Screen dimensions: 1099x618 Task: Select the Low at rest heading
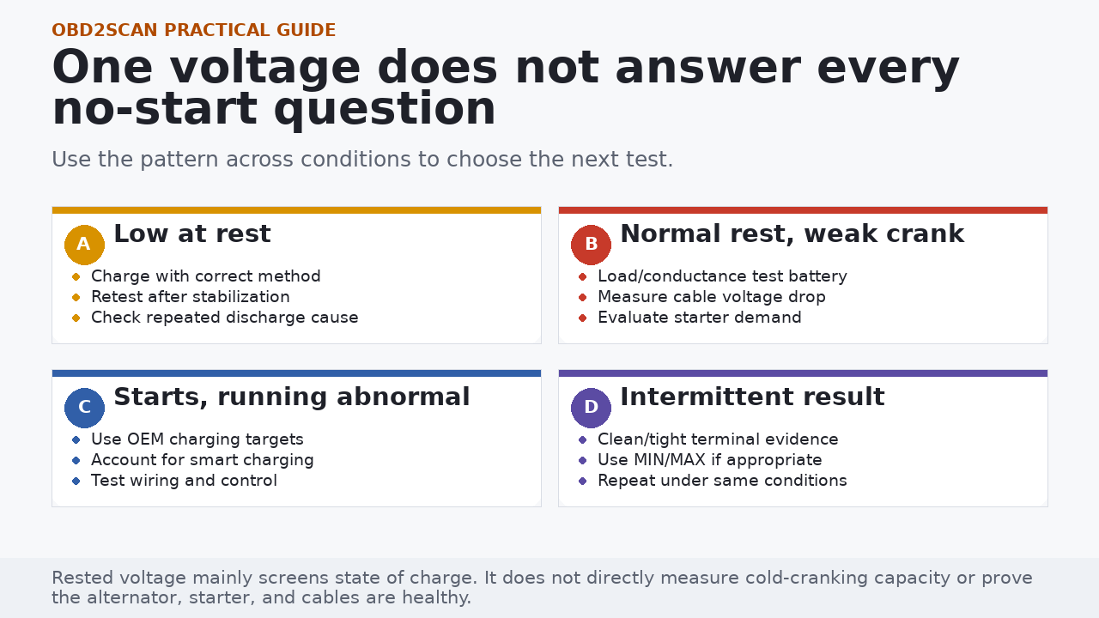click(x=191, y=233)
